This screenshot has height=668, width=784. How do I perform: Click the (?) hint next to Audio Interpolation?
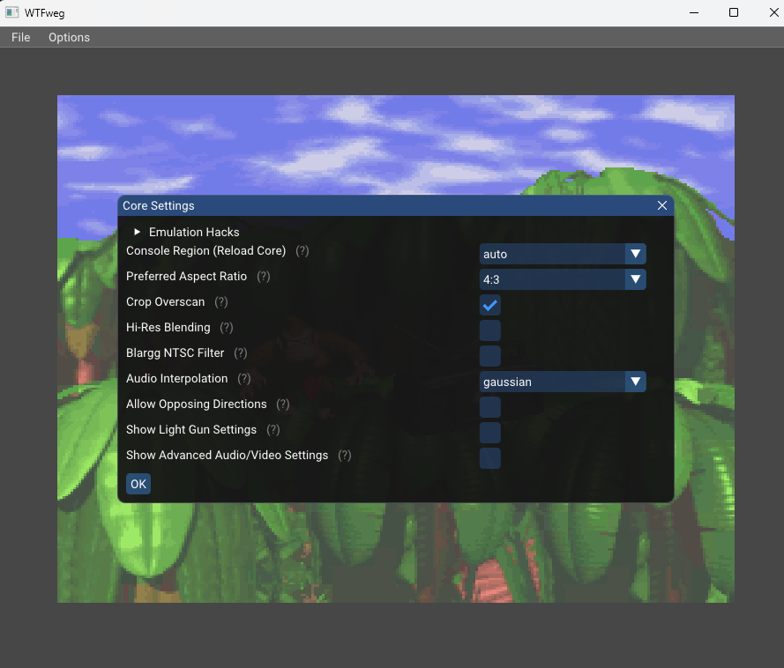coord(244,379)
